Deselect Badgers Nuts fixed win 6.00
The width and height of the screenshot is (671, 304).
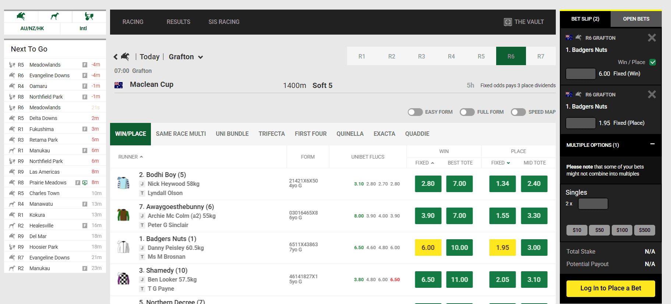pos(428,248)
